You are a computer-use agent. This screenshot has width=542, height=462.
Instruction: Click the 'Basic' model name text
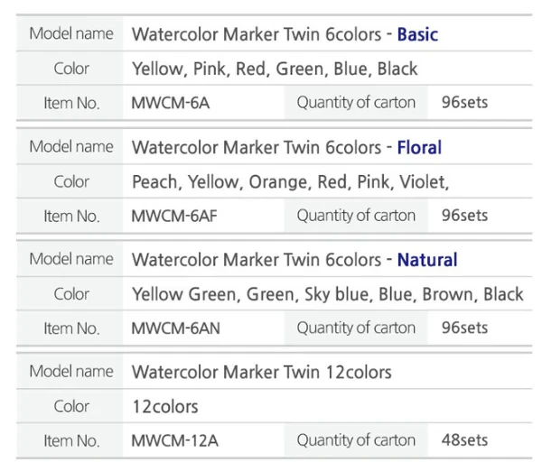[417, 35]
